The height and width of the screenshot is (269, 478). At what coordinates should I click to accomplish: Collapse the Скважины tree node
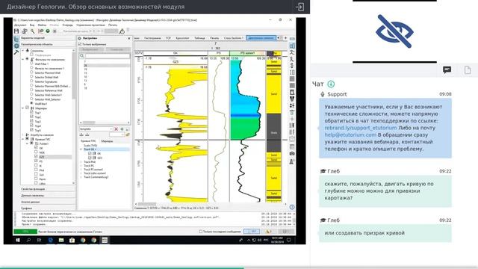23,51
